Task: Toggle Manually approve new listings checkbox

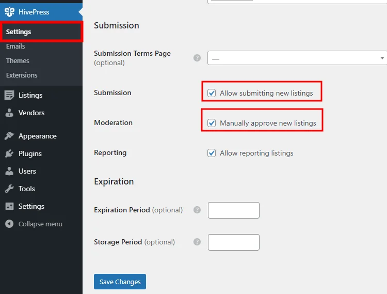Action: (212, 123)
